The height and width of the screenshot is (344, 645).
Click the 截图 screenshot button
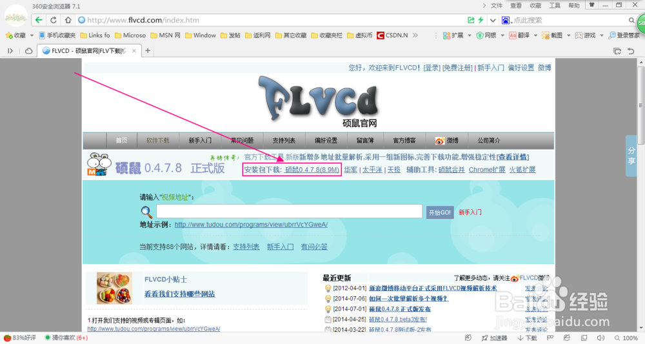click(x=552, y=35)
